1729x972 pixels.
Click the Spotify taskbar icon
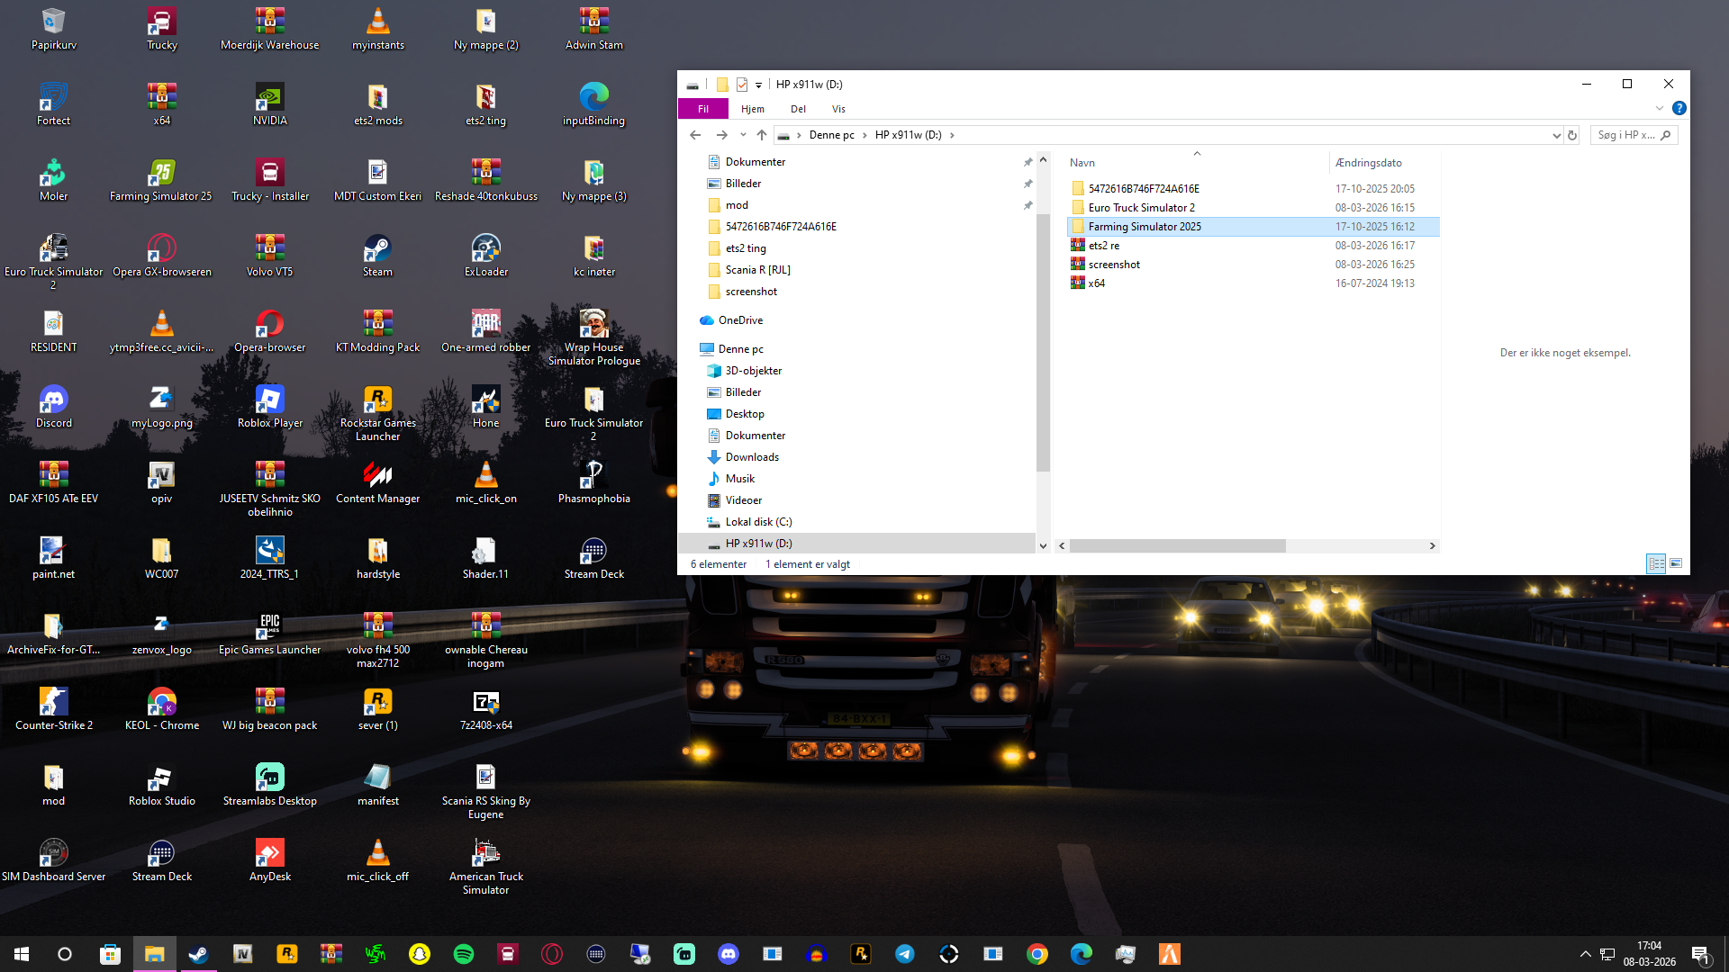tap(463, 954)
